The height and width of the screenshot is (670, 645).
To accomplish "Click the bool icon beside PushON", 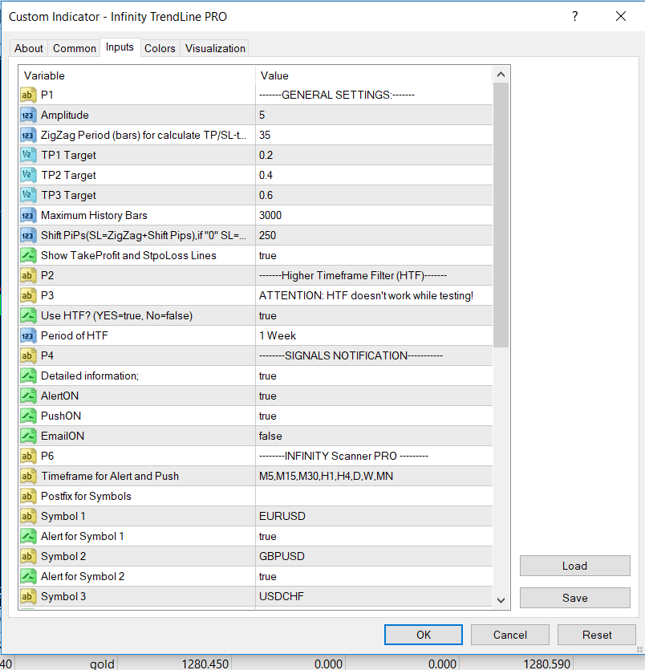I will 28,416.
